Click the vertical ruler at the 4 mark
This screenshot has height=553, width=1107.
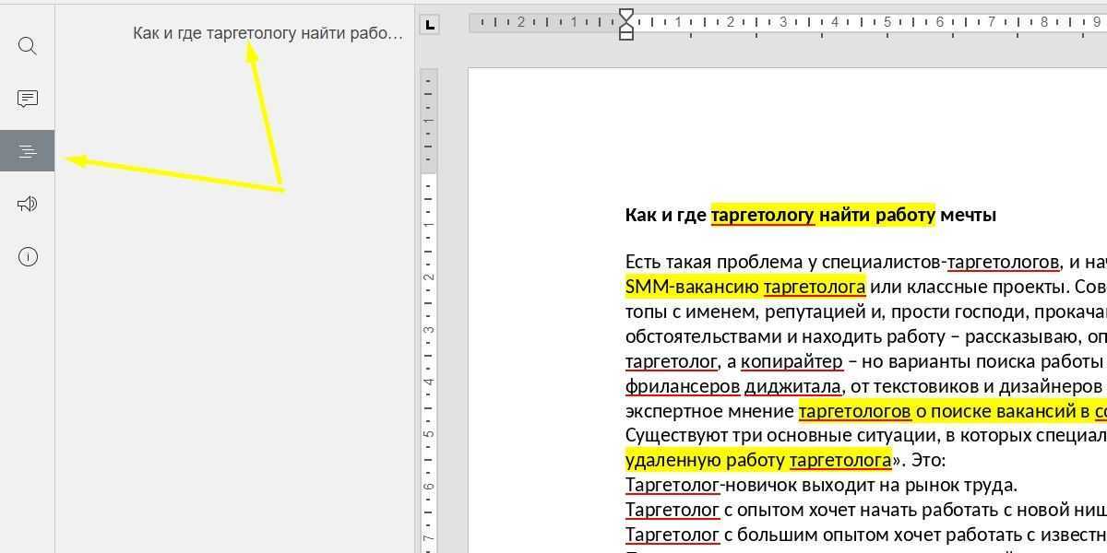point(429,381)
